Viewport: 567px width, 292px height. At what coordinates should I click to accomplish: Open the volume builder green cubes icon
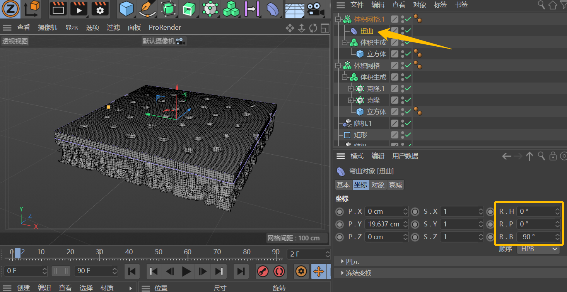[x=231, y=8]
